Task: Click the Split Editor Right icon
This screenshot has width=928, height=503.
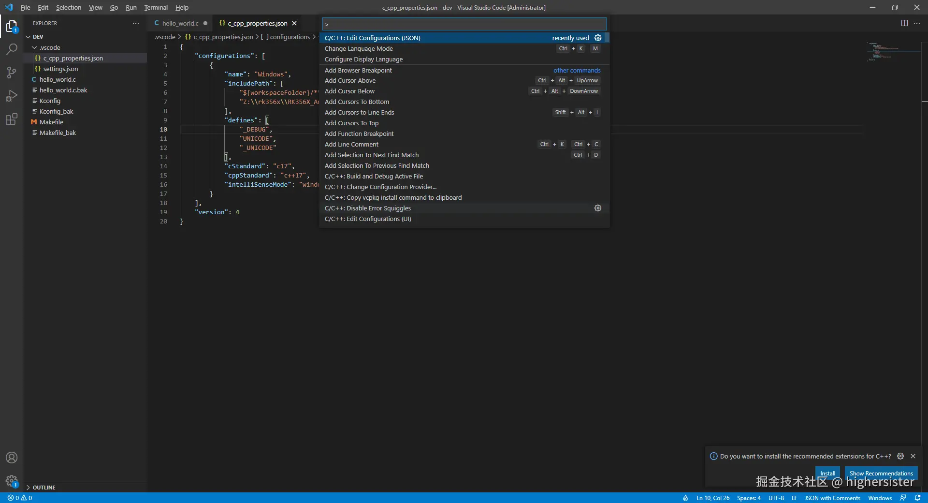Action: click(x=904, y=23)
